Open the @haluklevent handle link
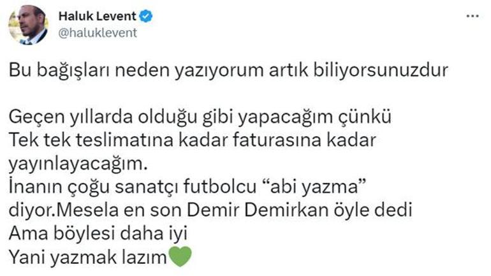Screen dimensions: 491x276 98,33
